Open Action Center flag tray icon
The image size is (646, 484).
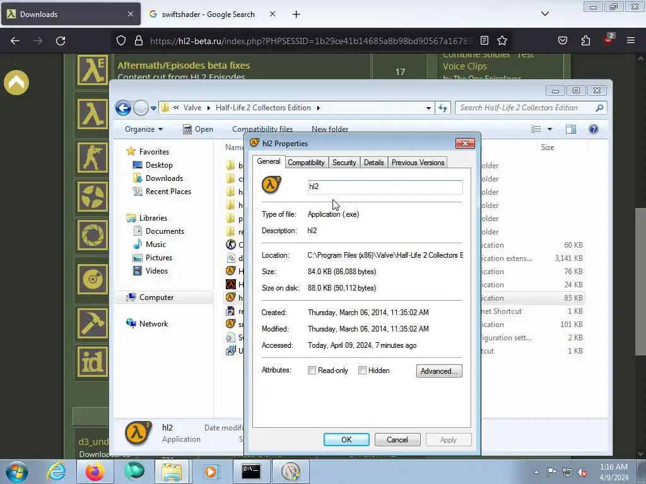(551, 471)
